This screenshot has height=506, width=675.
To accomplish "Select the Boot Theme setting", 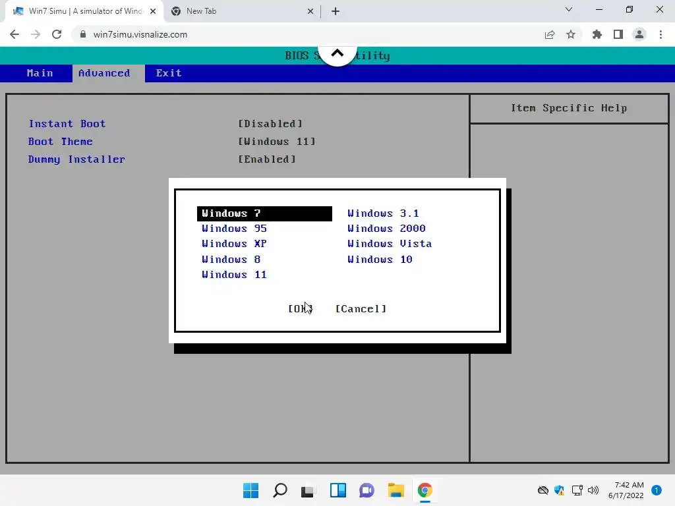I will (x=60, y=142).
